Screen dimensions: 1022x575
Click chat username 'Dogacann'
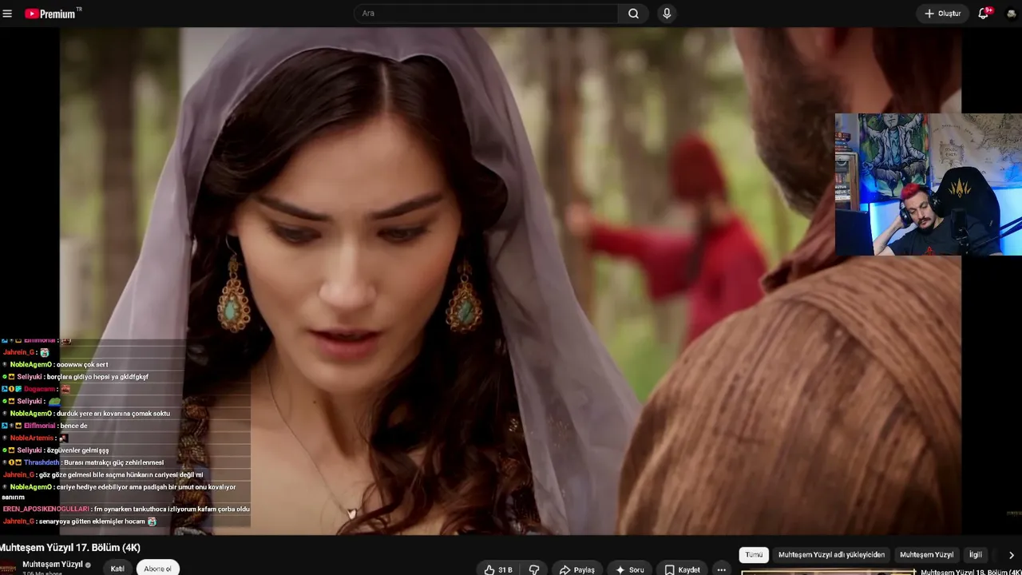(x=40, y=389)
